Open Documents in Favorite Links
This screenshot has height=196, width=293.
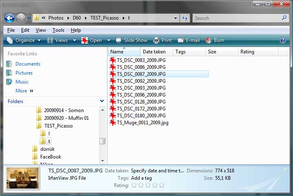click(x=28, y=64)
